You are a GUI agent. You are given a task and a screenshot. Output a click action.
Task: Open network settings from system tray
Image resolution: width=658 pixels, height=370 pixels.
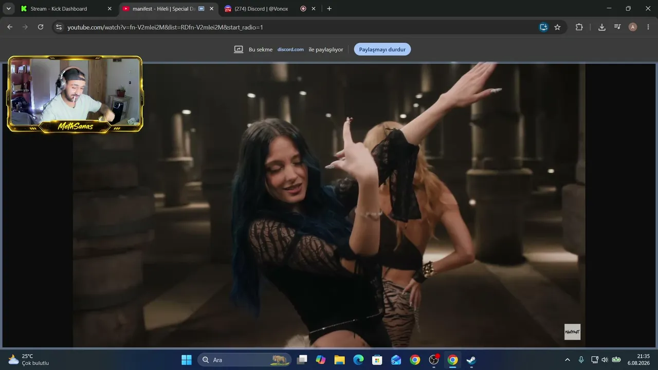(x=595, y=360)
